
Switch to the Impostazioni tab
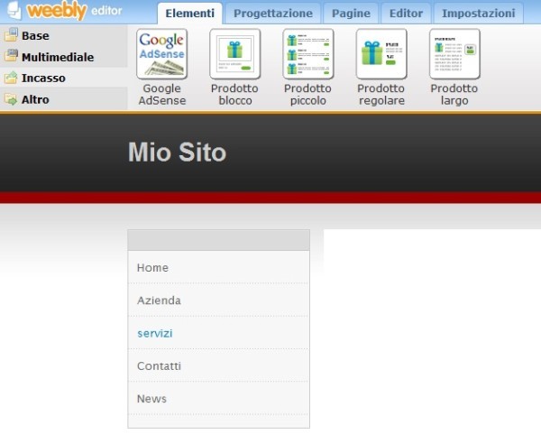tap(478, 14)
